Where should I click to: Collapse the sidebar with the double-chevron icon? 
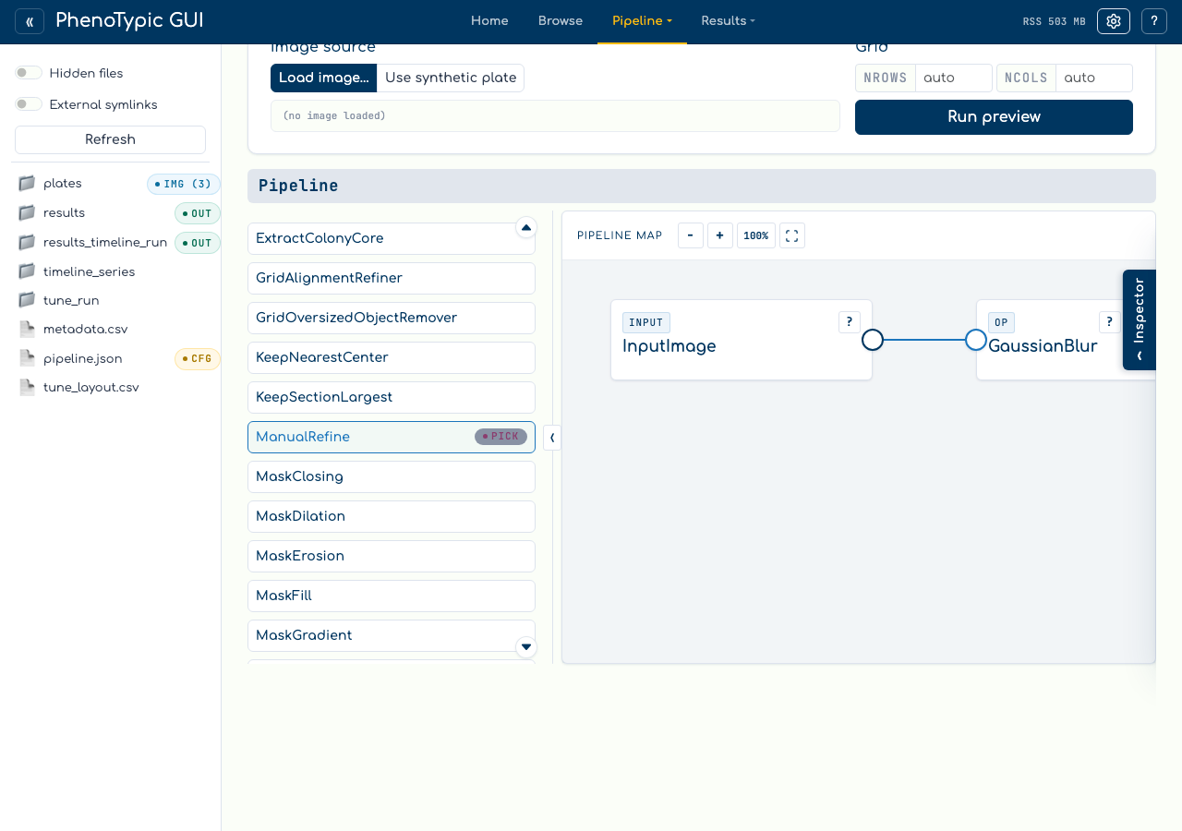click(x=30, y=21)
